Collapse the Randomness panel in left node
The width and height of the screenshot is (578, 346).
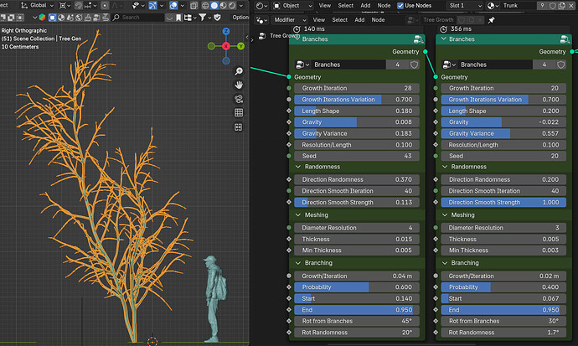(298, 167)
